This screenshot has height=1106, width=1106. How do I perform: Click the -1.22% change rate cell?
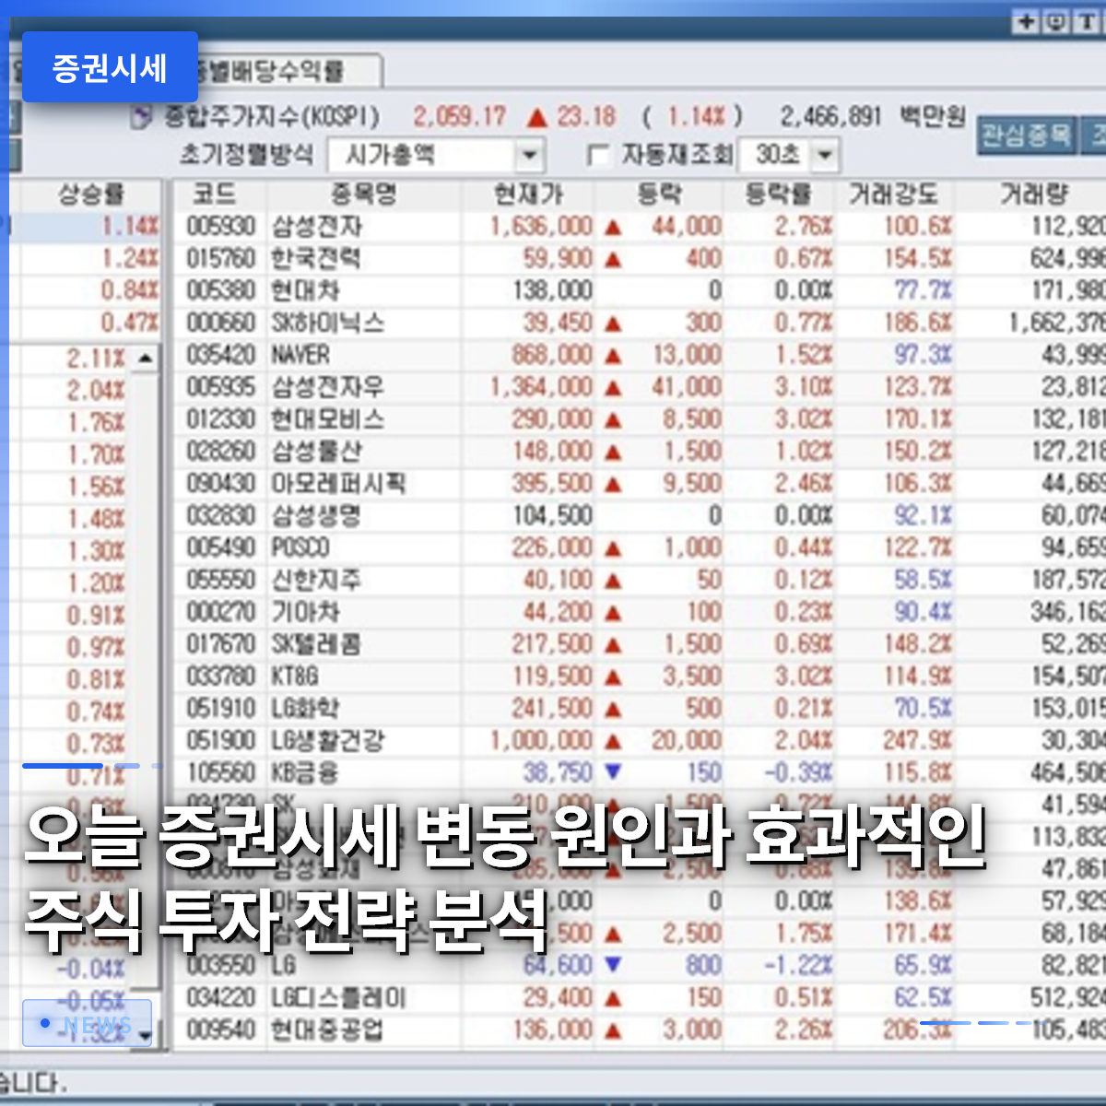(798, 966)
